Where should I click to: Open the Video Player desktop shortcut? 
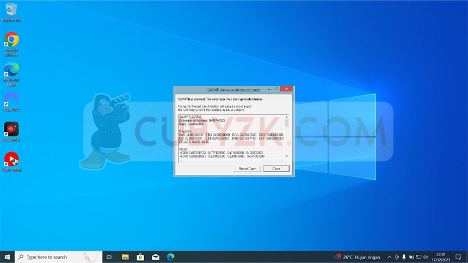click(x=11, y=161)
